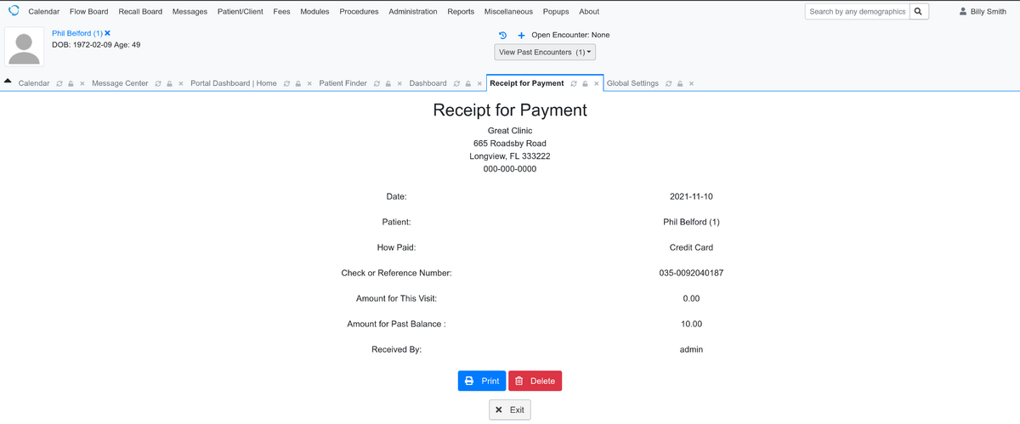Refresh the Calendar tab
1020x424 pixels.
pos(59,83)
